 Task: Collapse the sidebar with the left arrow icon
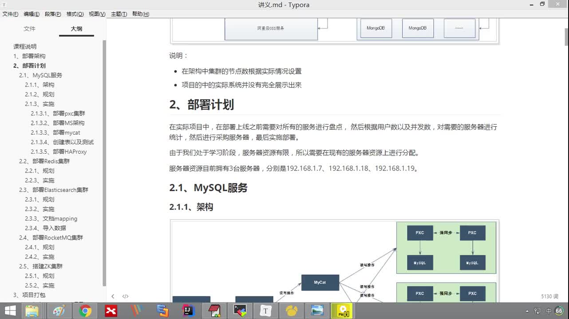tap(113, 296)
